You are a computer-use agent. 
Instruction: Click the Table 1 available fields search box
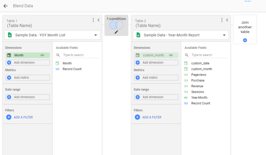pyautogui.click(x=81, y=55)
